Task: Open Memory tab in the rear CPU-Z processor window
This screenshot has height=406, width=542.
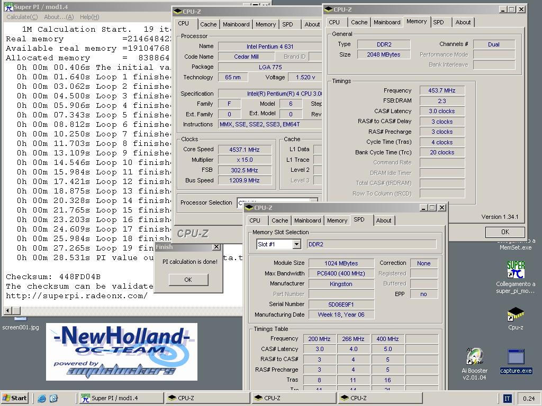Action: [266, 24]
